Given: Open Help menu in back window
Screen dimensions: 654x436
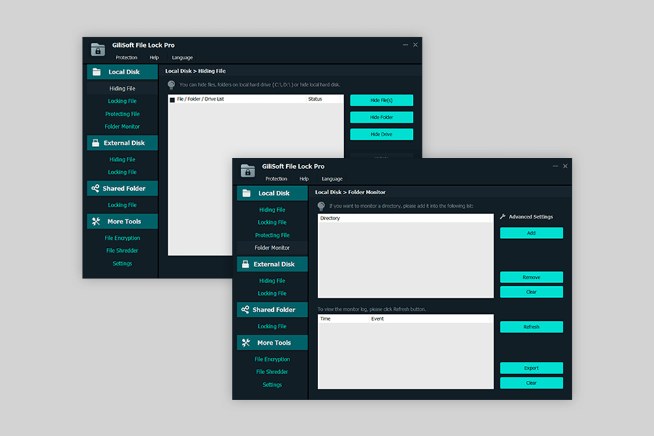Looking at the screenshot, I should point(155,58).
